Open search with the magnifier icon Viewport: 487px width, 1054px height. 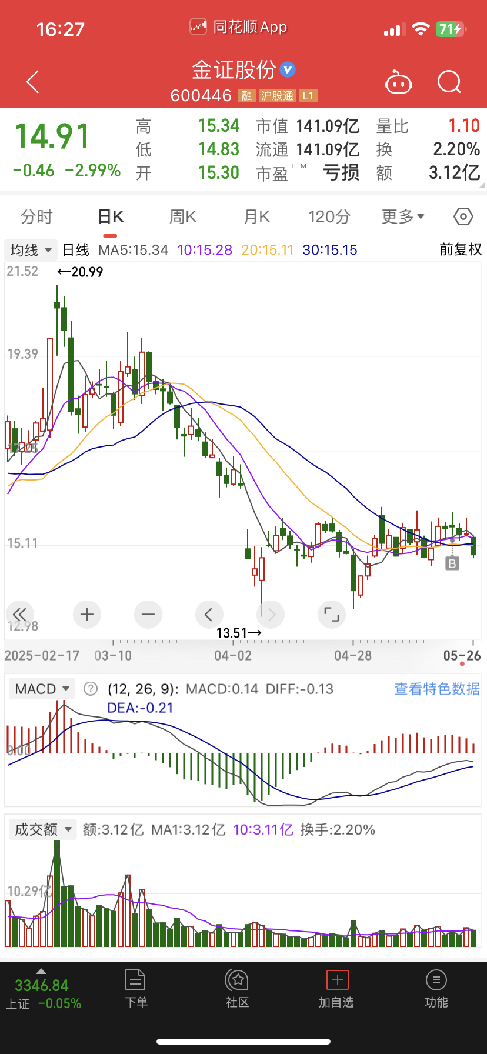coord(449,82)
